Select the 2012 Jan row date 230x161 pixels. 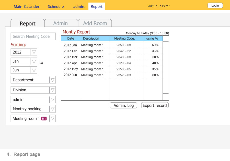(70, 45)
